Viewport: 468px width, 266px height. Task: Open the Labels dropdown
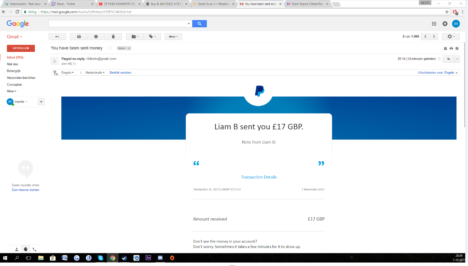152,37
